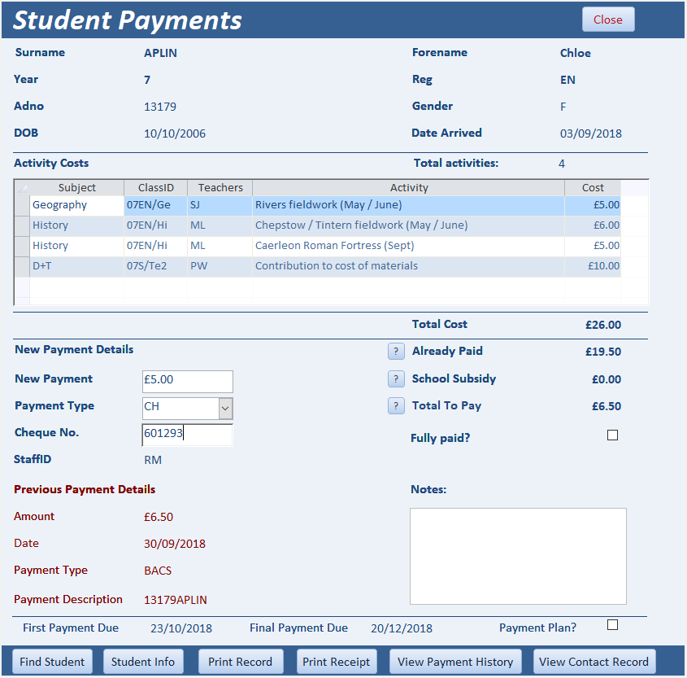Click Caerleon Roman Fortress (Sept) cell
The image size is (687, 678).
(408, 246)
